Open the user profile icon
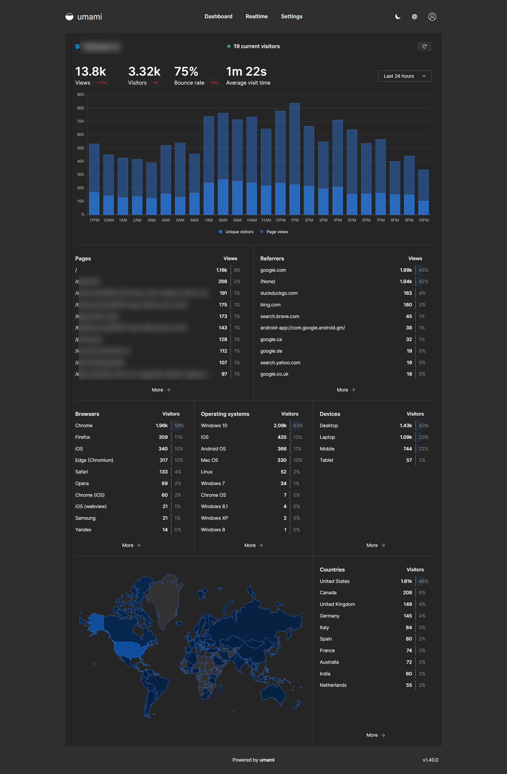The width and height of the screenshot is (507, 774). [432, 16]
